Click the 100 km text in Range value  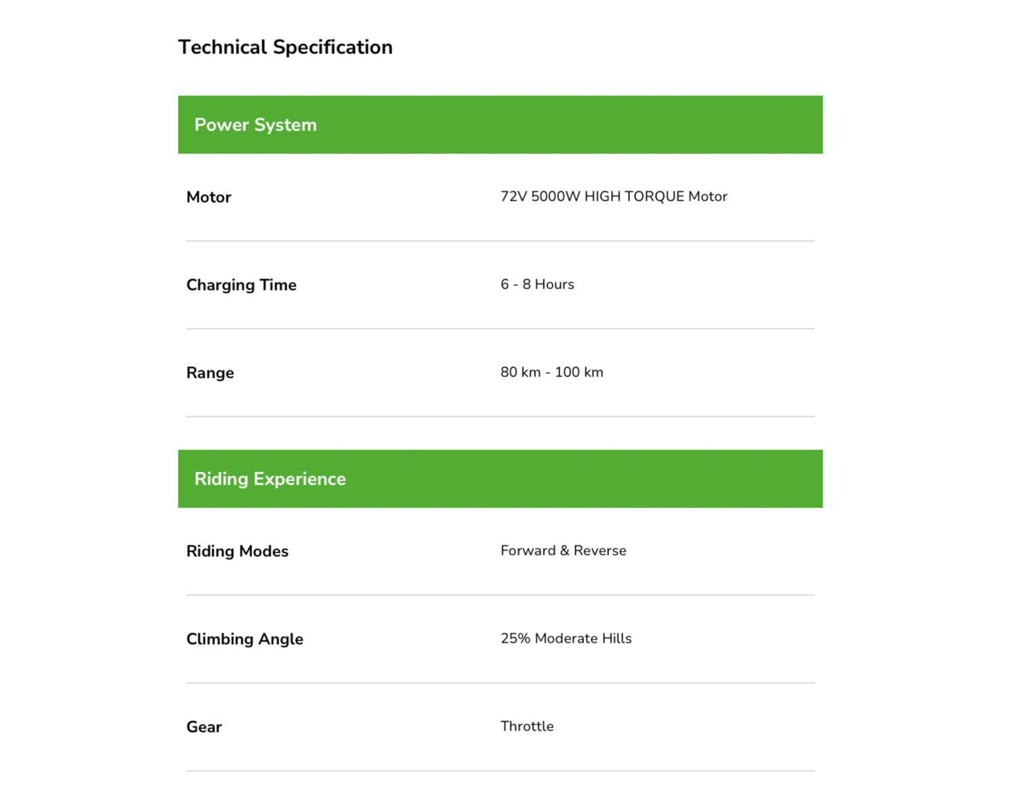(579, 372)
